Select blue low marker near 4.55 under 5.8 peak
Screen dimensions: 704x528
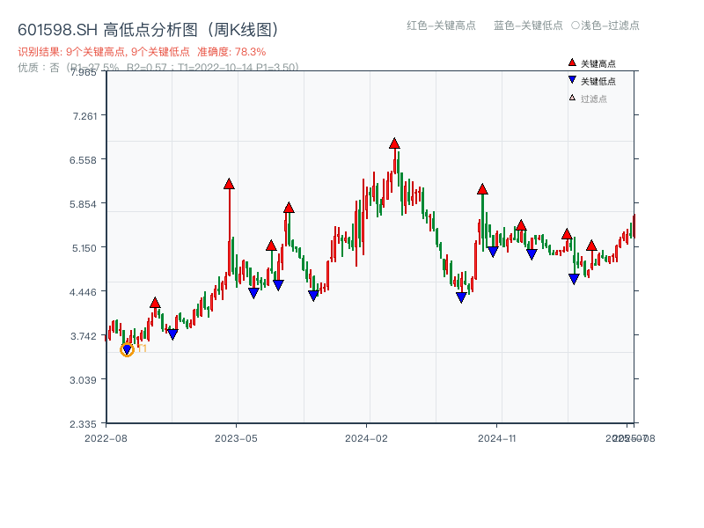point(278,285)
